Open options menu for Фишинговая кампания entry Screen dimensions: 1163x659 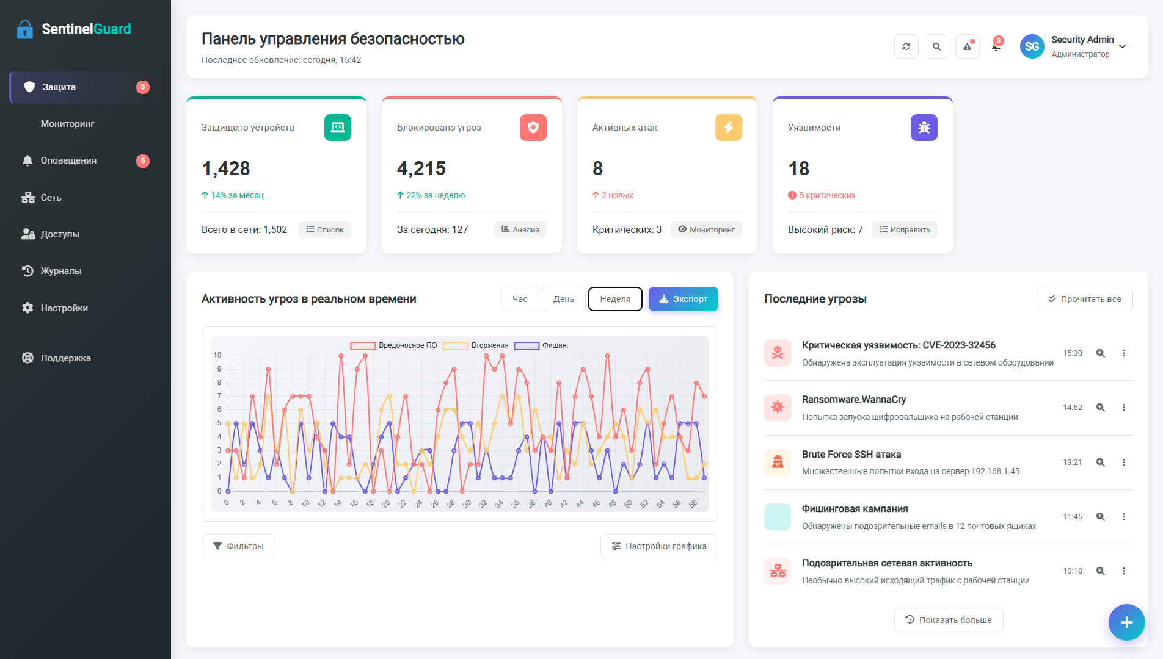tap(1124, 516)
